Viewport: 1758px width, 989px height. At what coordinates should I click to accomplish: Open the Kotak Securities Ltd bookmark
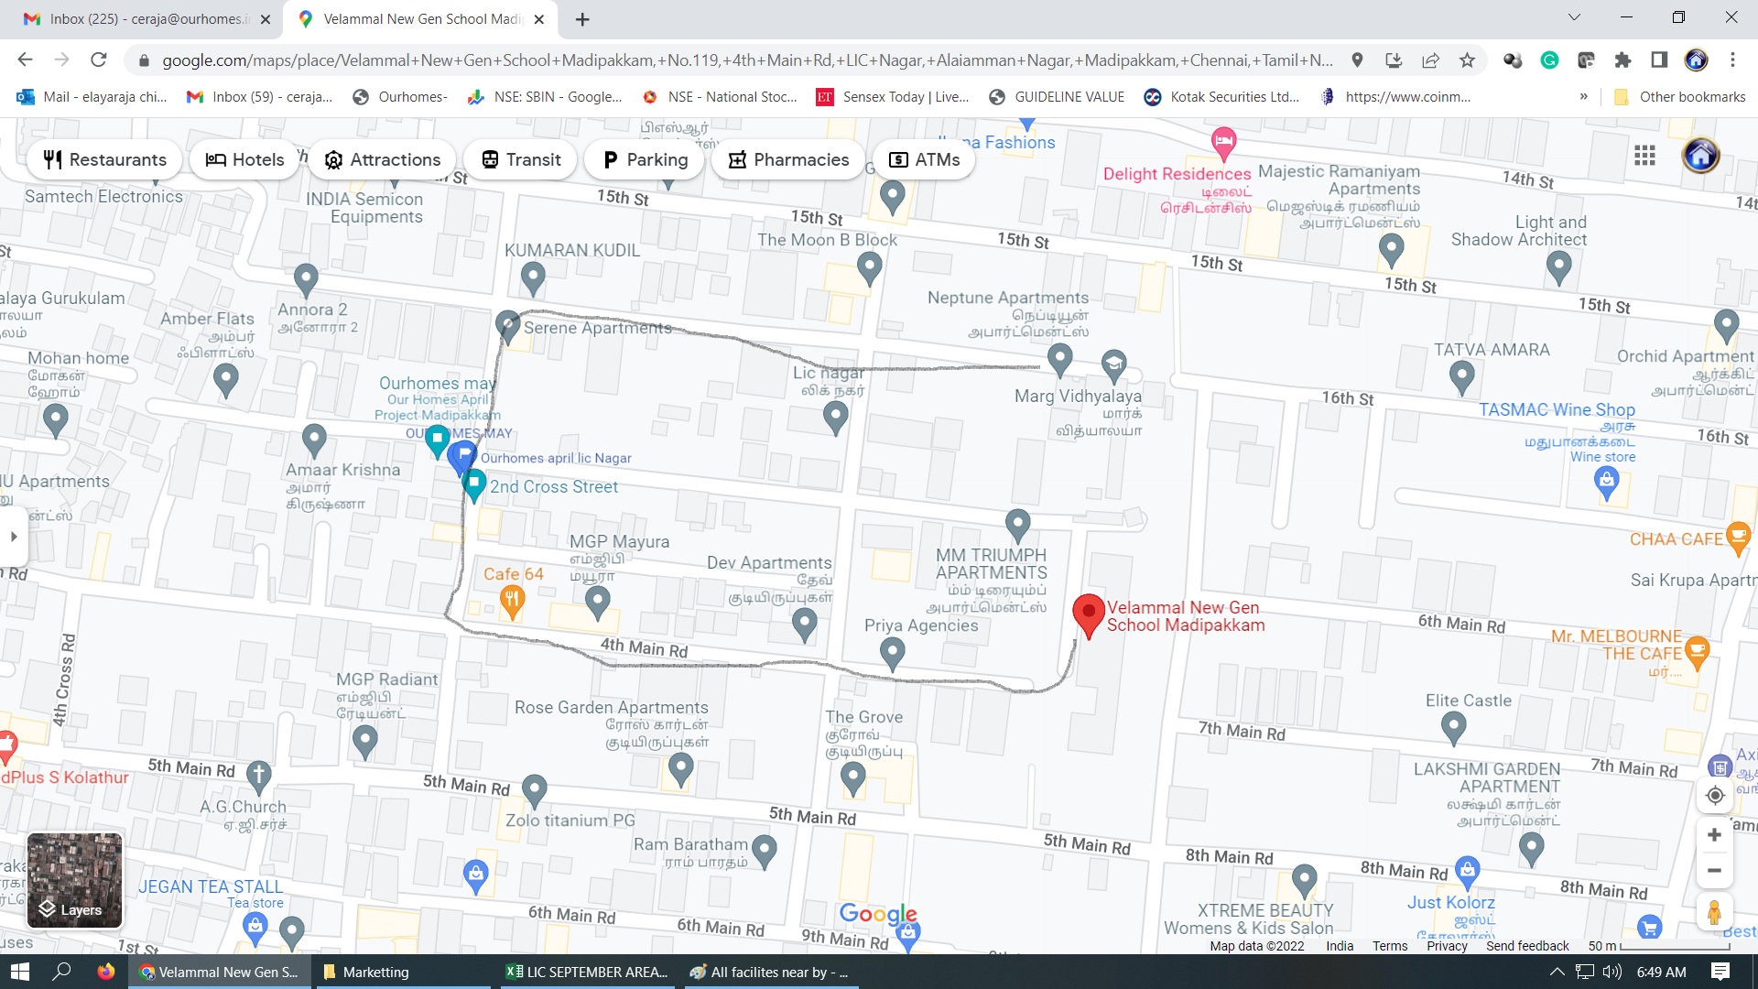(x=1221, y=97)
